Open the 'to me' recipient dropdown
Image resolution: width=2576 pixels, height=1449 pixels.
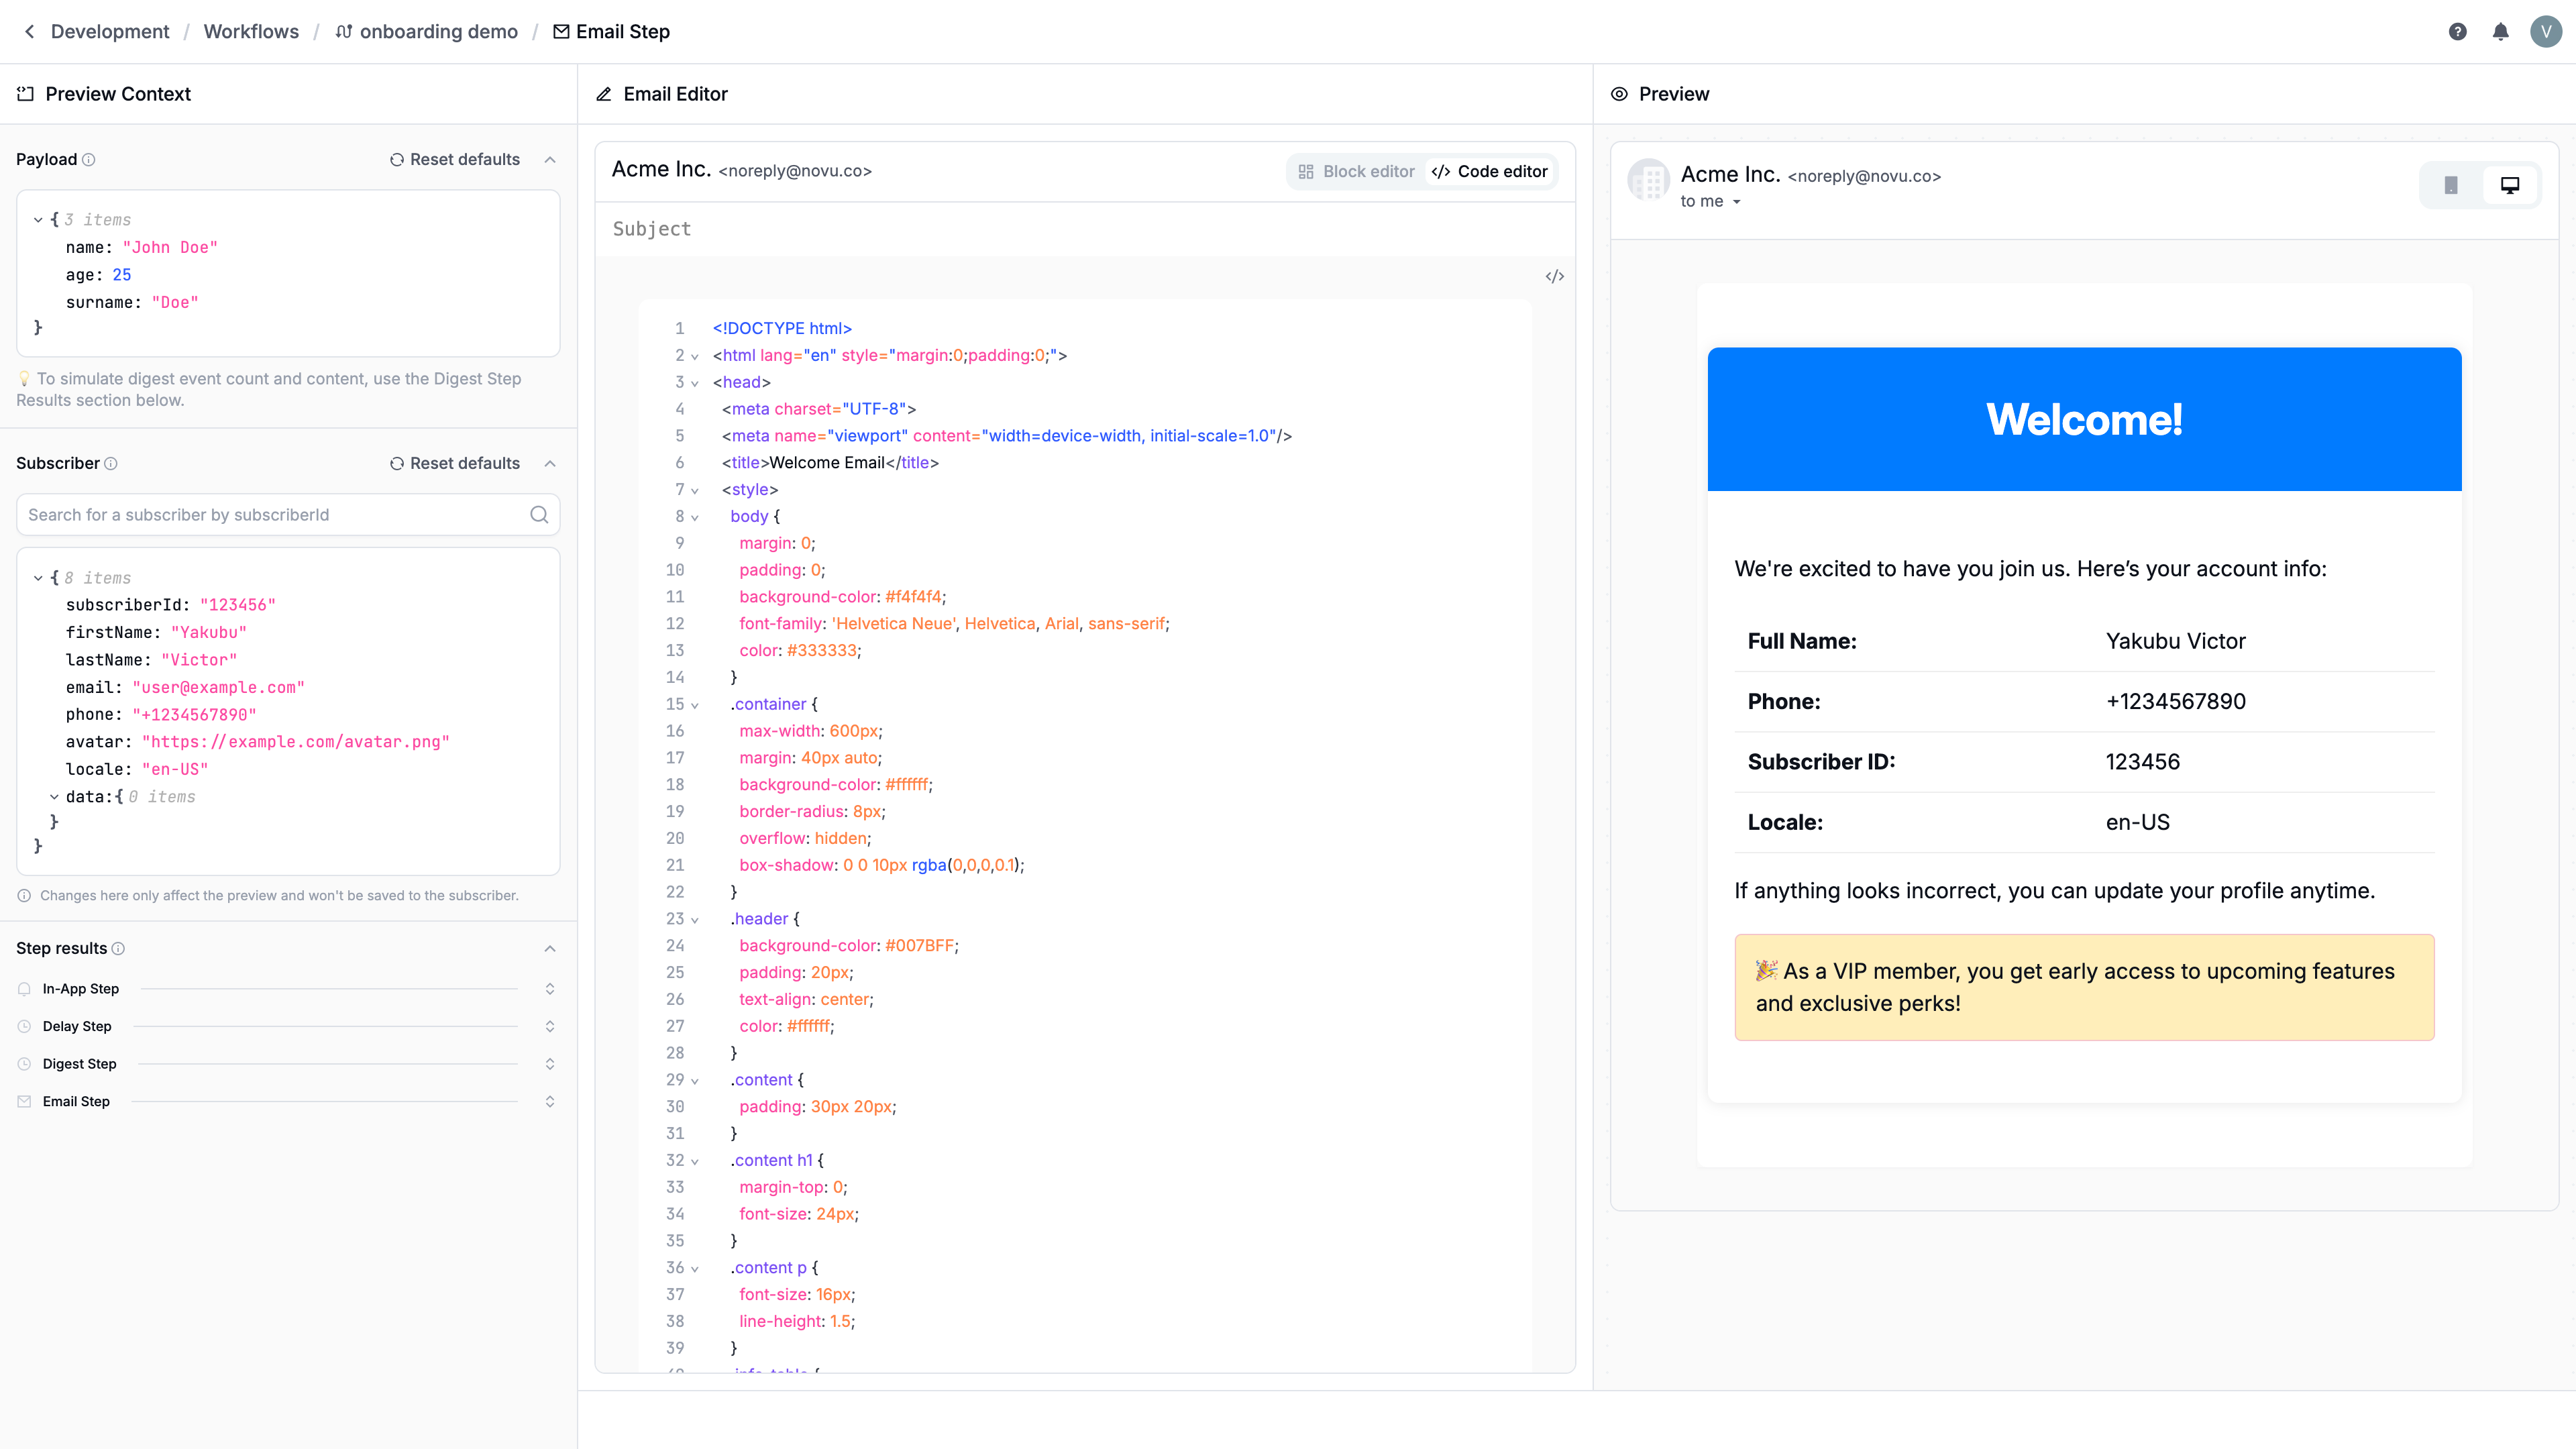1710,201
